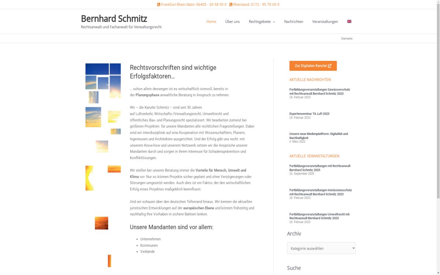Image resolution: width=440 pixels, height=275 pixels.
Task: Open the Medienplattform Digitalität und Nachhaltigkeit article
Action: coord(318,136)
